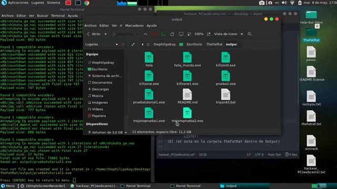Switch to SimpleScreenRecorder taskbar item
Screen dimensions: 337x189
(x=43, y=186)
